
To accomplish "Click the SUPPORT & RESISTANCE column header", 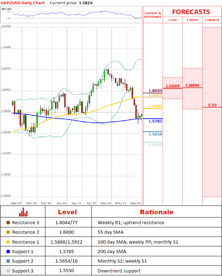I will click(x=153, y=15).
